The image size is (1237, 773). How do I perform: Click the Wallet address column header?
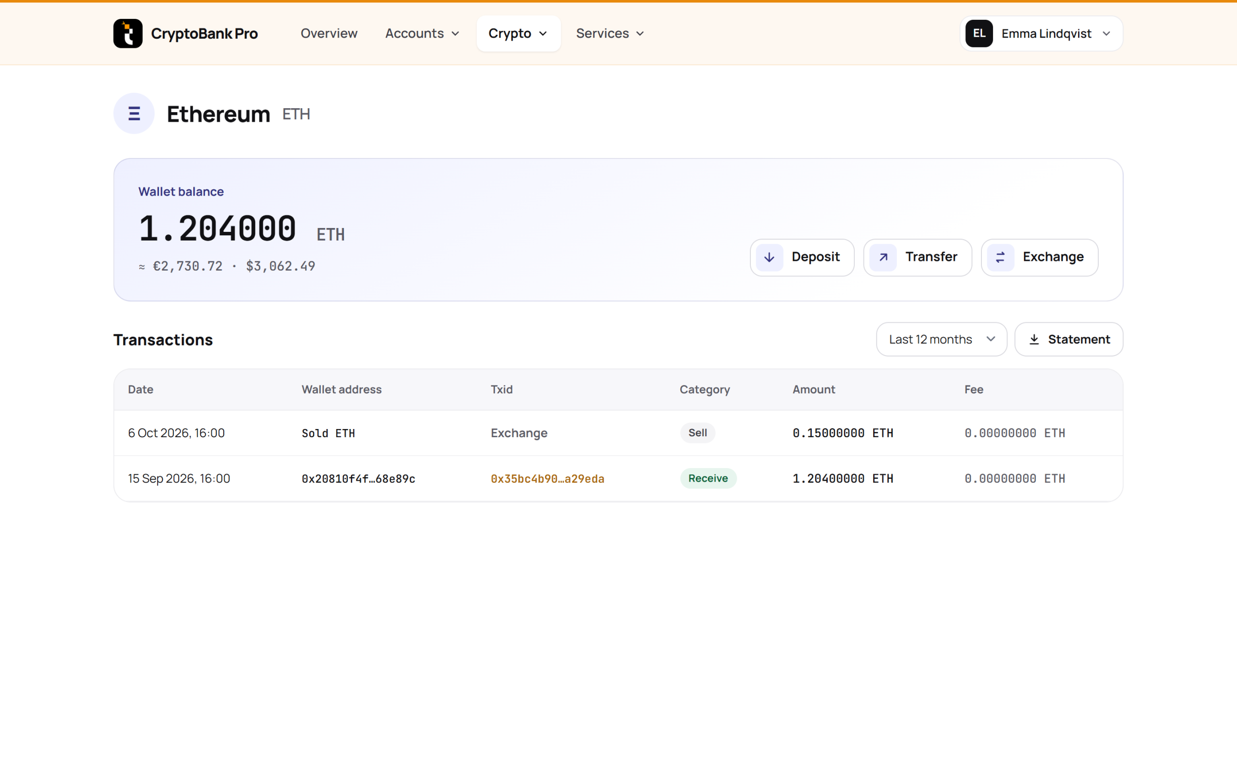(x=342, y=389)
